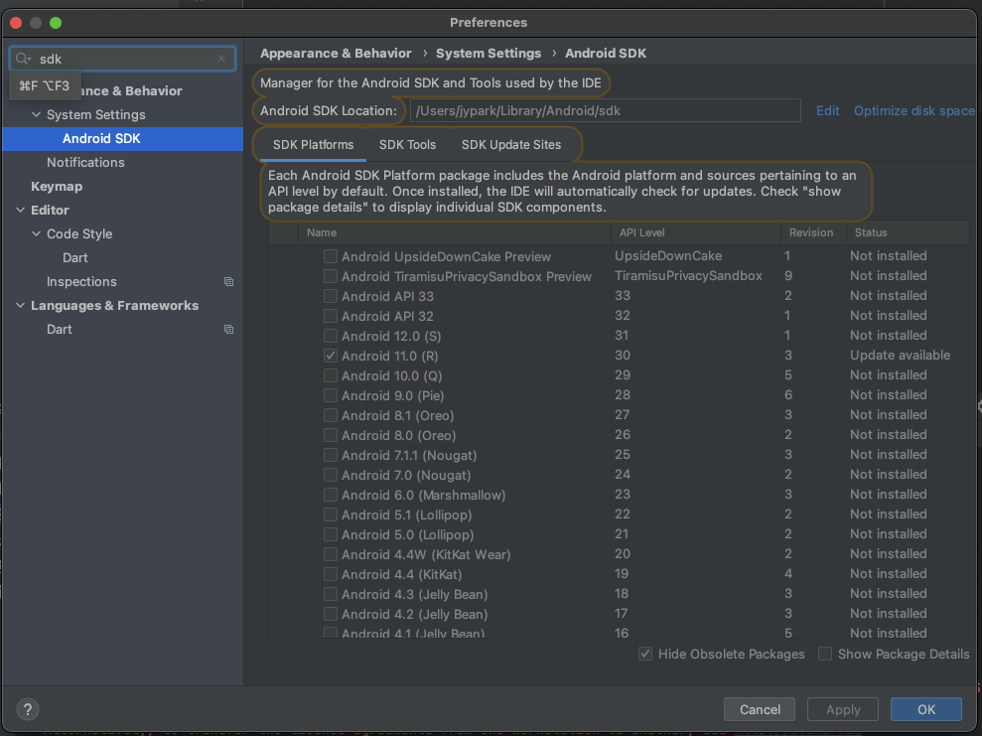Open help with the question mark button
The width and height of the screenshot is (982, 736).
click(x=28, y=709)
